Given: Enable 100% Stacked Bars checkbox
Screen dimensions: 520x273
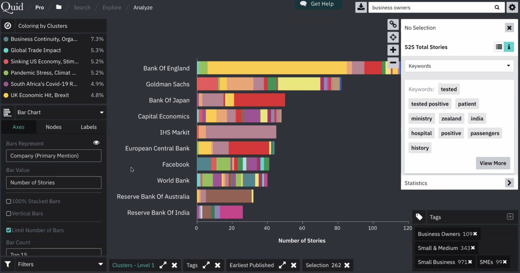Looking at the screenshot, I should tap(9, 201).
